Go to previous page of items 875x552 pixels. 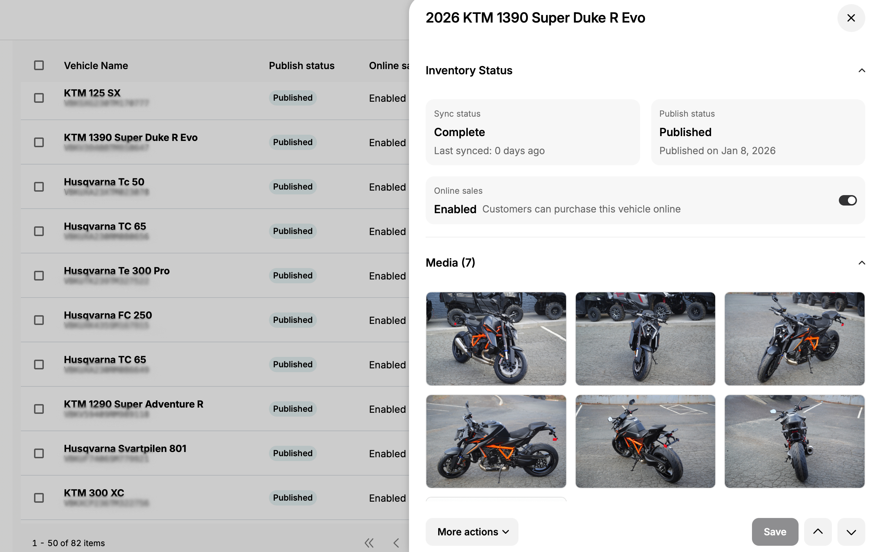point(396,543)
